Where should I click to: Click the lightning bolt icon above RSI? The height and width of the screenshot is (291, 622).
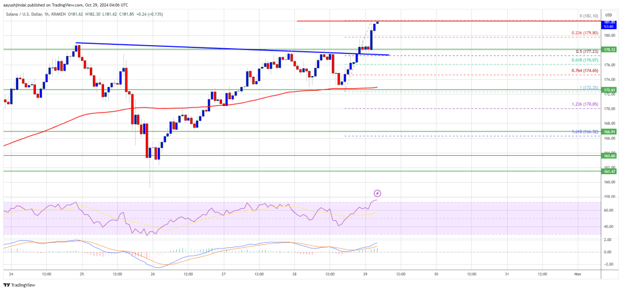[x=377, y=194]
